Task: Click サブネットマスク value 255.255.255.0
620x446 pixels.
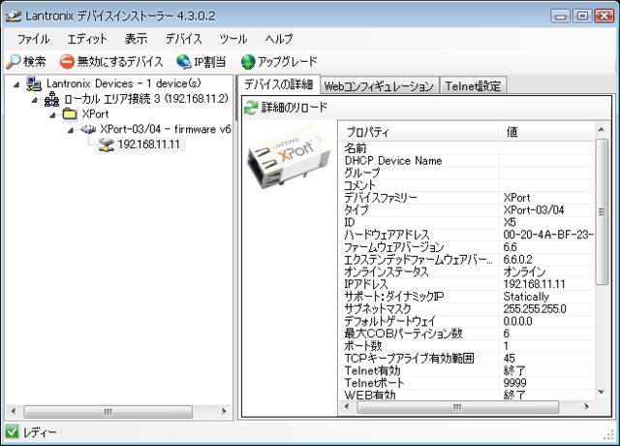Action: click(535, 308)
